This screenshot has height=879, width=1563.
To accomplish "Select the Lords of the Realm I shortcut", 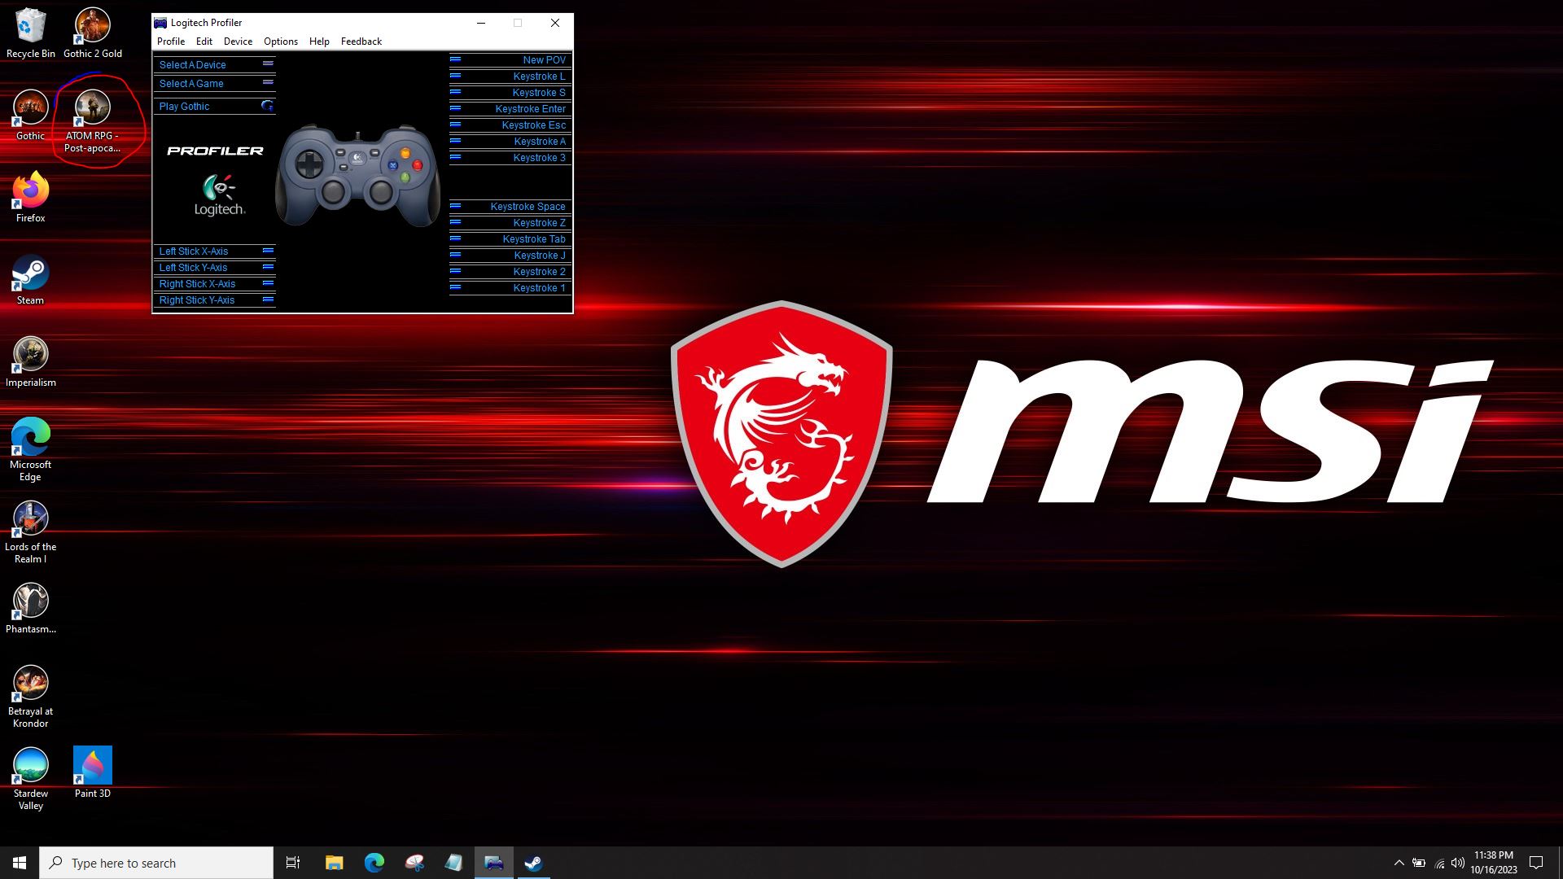I will click(30, 532).
